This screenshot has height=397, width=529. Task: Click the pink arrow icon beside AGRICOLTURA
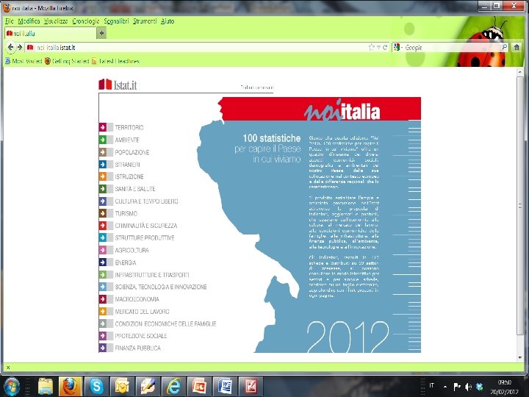[x=103, y=250]
